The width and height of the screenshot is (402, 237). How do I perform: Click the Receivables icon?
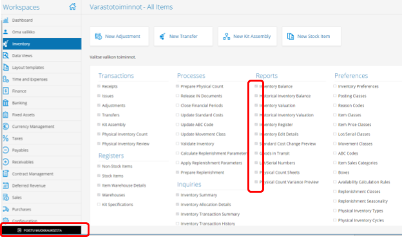click(x=6, y=162)
